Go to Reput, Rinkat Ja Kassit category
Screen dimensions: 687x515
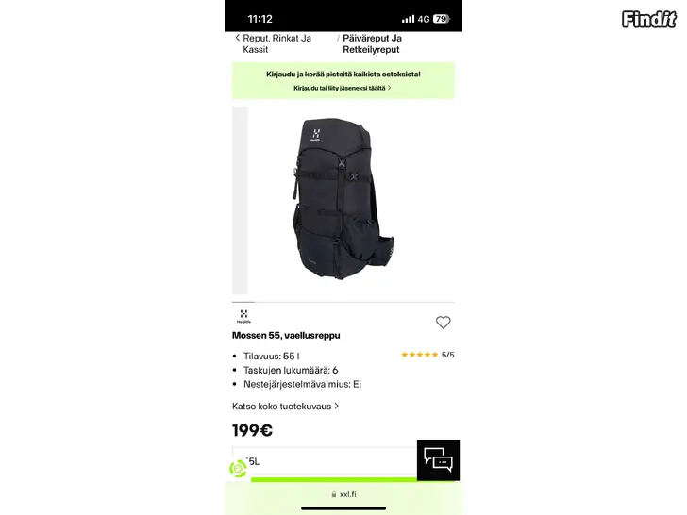coord(276,43)
